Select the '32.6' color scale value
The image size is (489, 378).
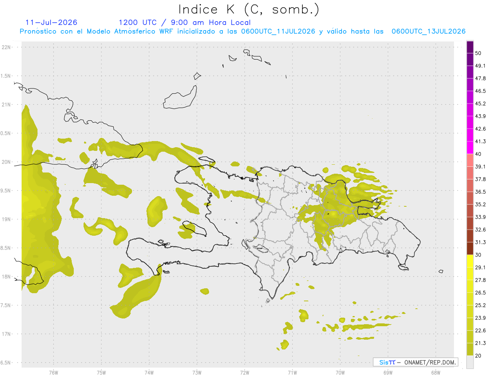click(480, 230)
